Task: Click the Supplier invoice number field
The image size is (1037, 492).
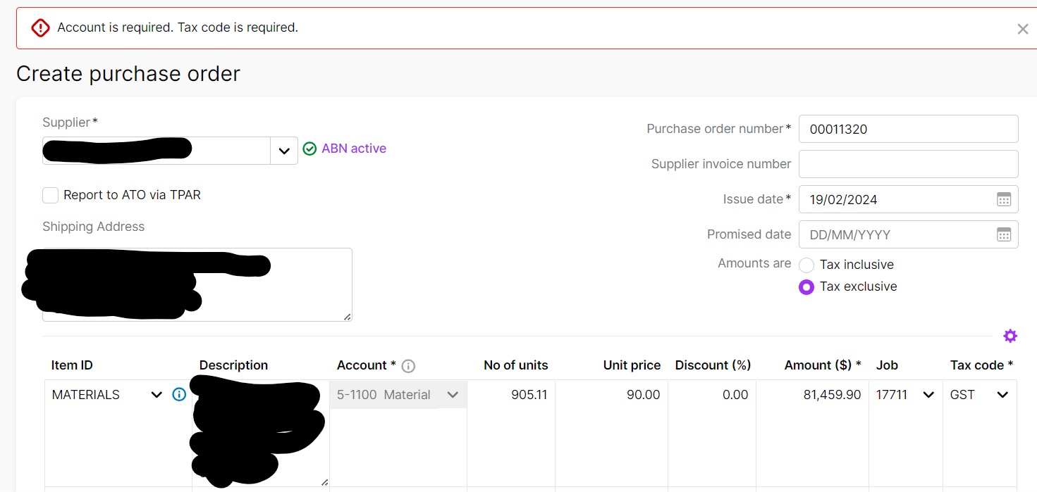Action: coord(908,164)
